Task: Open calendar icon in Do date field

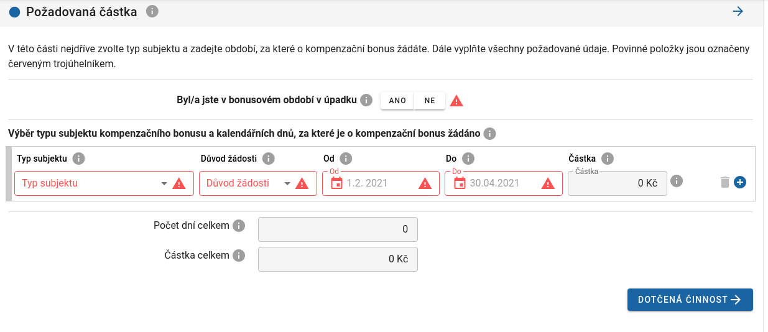Action: [460, 183]
